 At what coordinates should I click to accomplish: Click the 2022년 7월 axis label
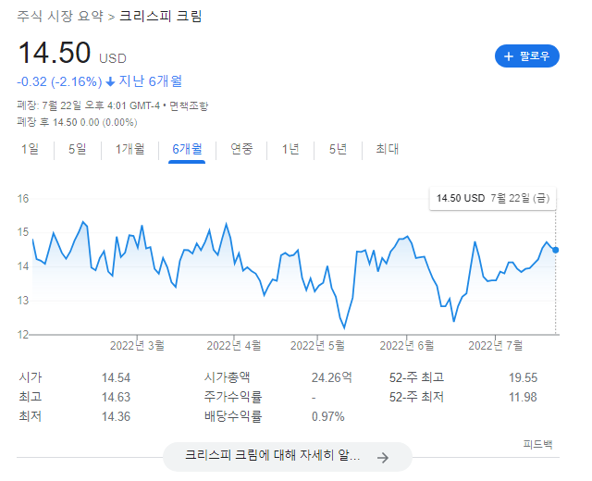pos(496,345)
